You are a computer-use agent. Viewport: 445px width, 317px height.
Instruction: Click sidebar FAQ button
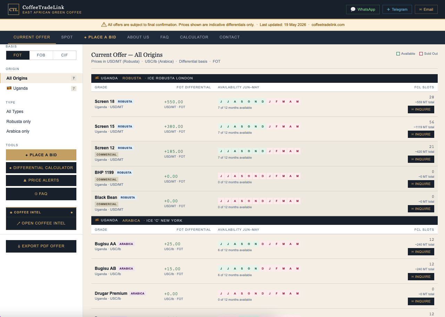coord(41,194)
